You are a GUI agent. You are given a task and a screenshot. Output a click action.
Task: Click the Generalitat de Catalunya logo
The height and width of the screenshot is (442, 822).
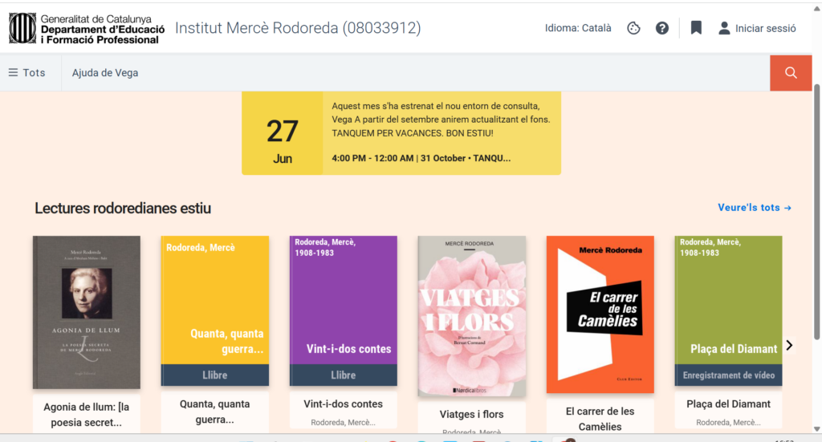[x=87, y=28]
